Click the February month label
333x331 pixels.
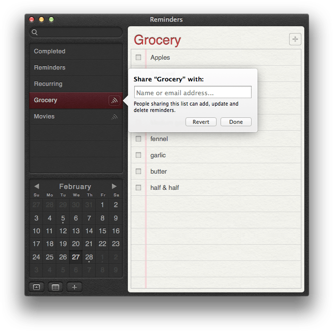(x=75, y=186)
